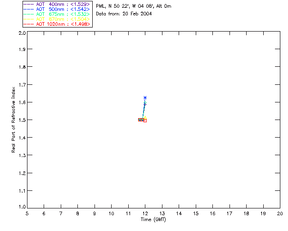Screen dimensions: 288x231
Task: Click the purple dashed line sample in legend
Action: 29,4
